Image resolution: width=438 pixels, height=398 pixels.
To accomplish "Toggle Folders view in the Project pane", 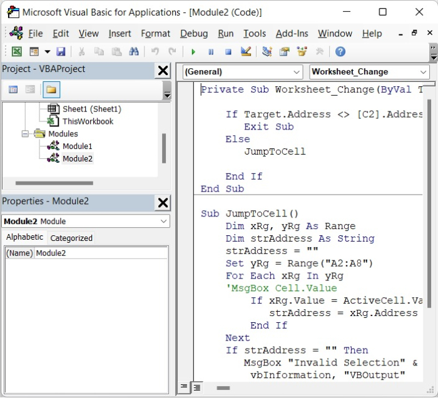I will coord(51,90).
